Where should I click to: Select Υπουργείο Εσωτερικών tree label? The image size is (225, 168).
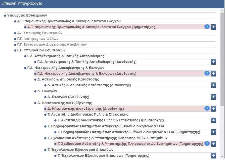pos(27,15)
